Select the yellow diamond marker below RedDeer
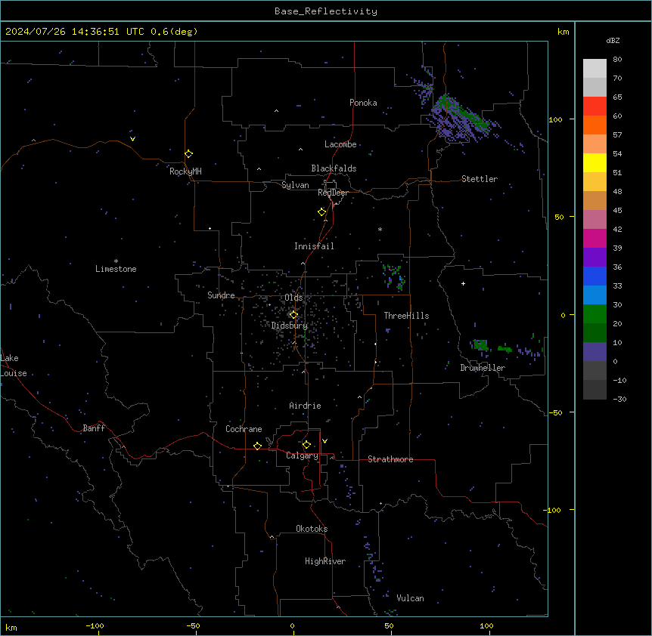652x636 pixels. pos(322,212)
